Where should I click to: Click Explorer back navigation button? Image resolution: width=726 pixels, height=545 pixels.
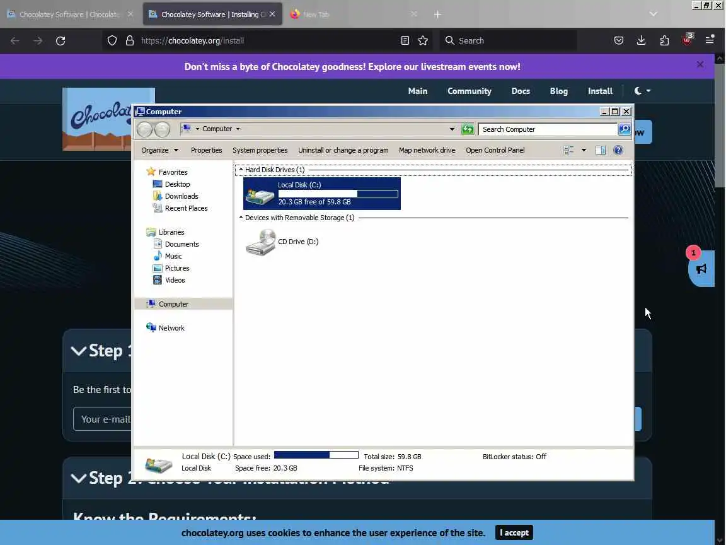pyautogui.click(x=144, y=129)
